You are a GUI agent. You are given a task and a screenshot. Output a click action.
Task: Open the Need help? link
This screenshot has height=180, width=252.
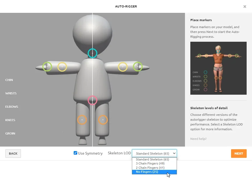198,139
